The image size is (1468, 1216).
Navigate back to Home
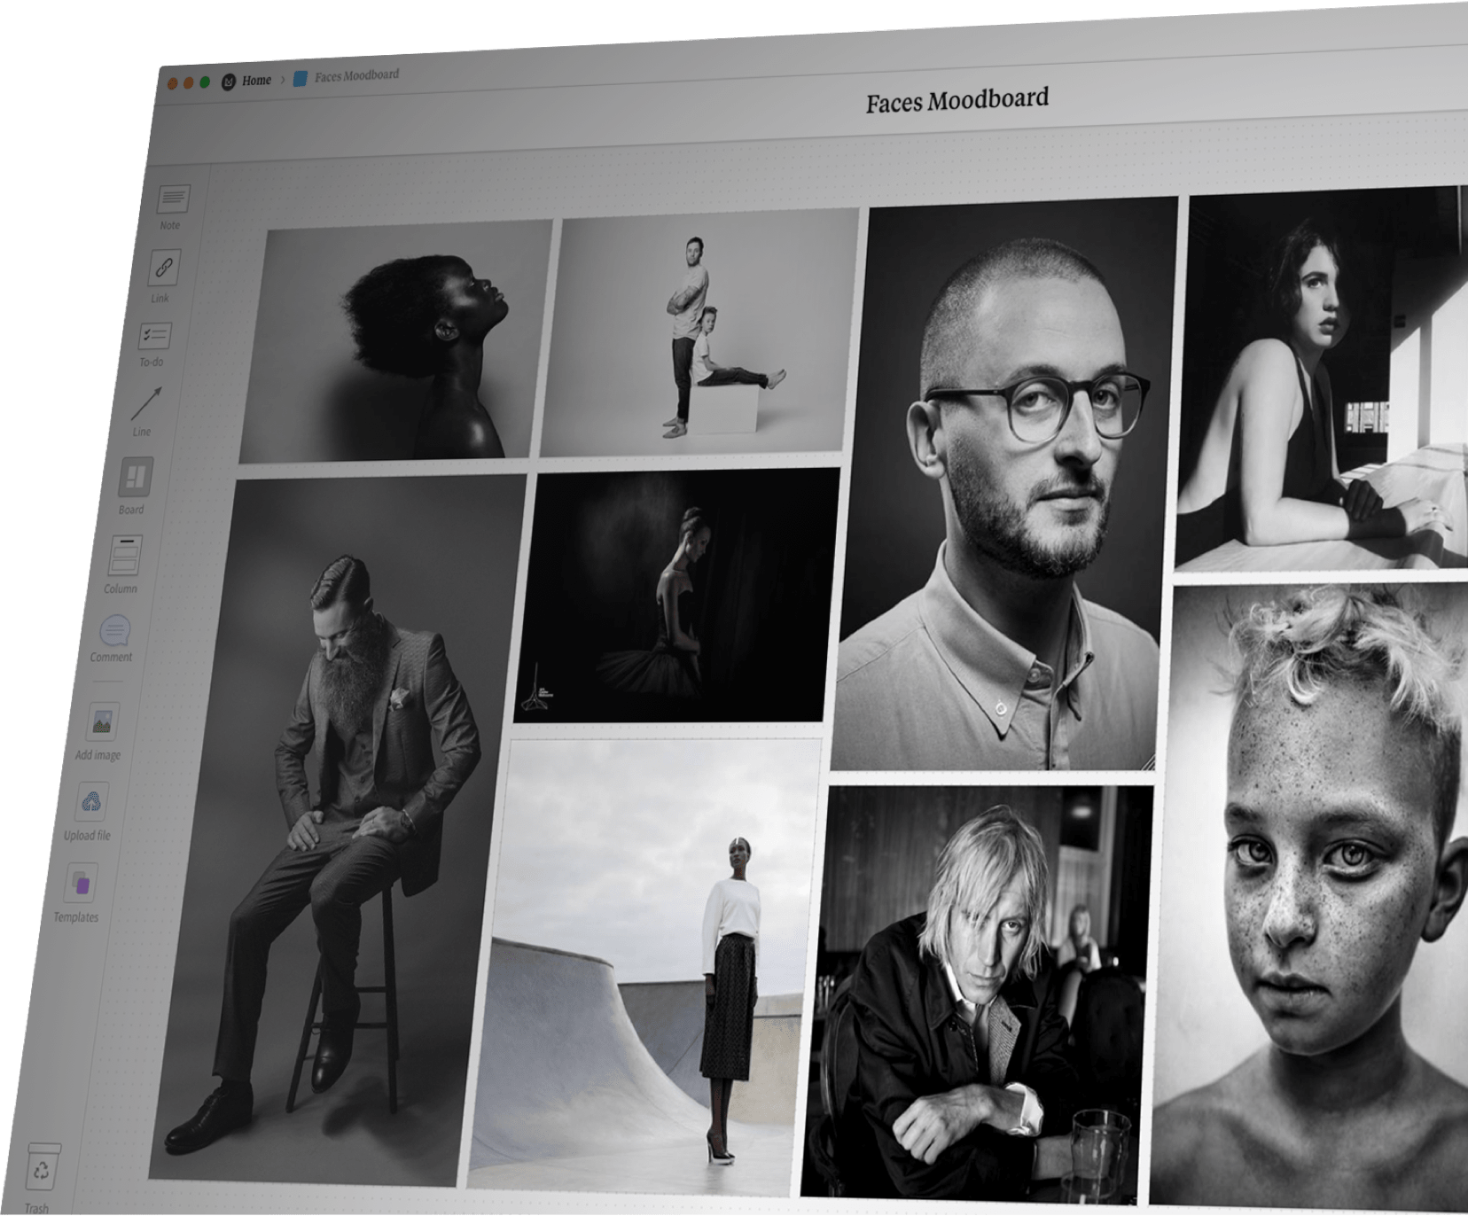(255, 80)
